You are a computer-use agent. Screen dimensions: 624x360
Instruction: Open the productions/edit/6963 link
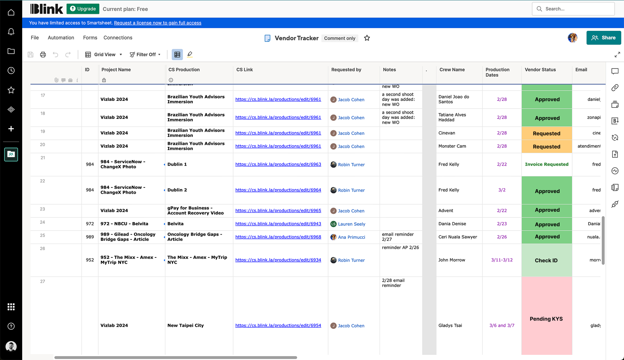[x=278, y=164]
